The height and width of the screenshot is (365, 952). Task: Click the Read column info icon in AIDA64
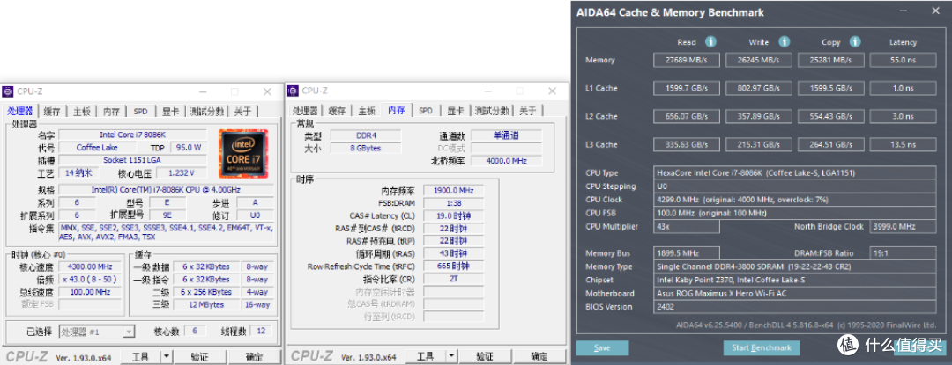tap(710, 41)
